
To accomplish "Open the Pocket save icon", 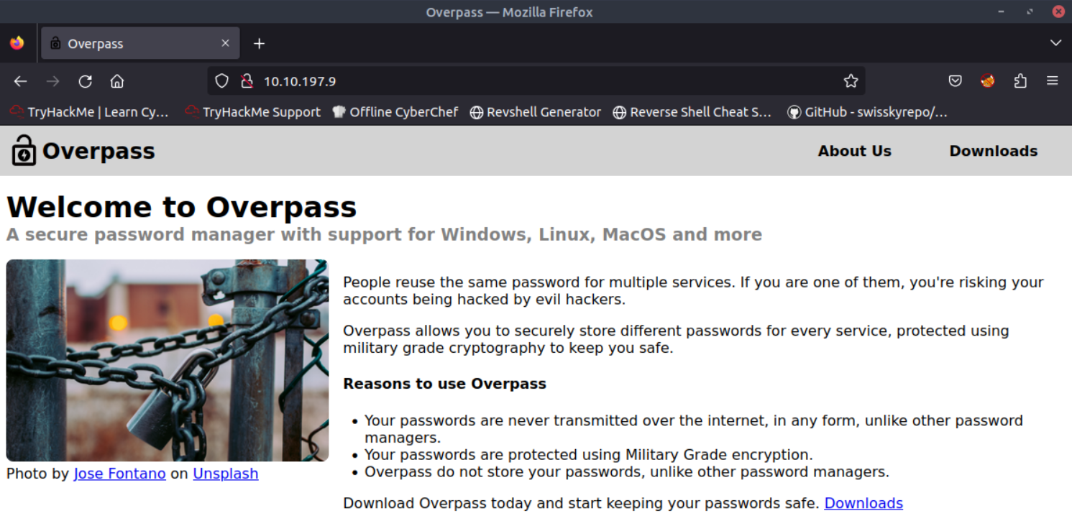I will [x=955, y=81].
